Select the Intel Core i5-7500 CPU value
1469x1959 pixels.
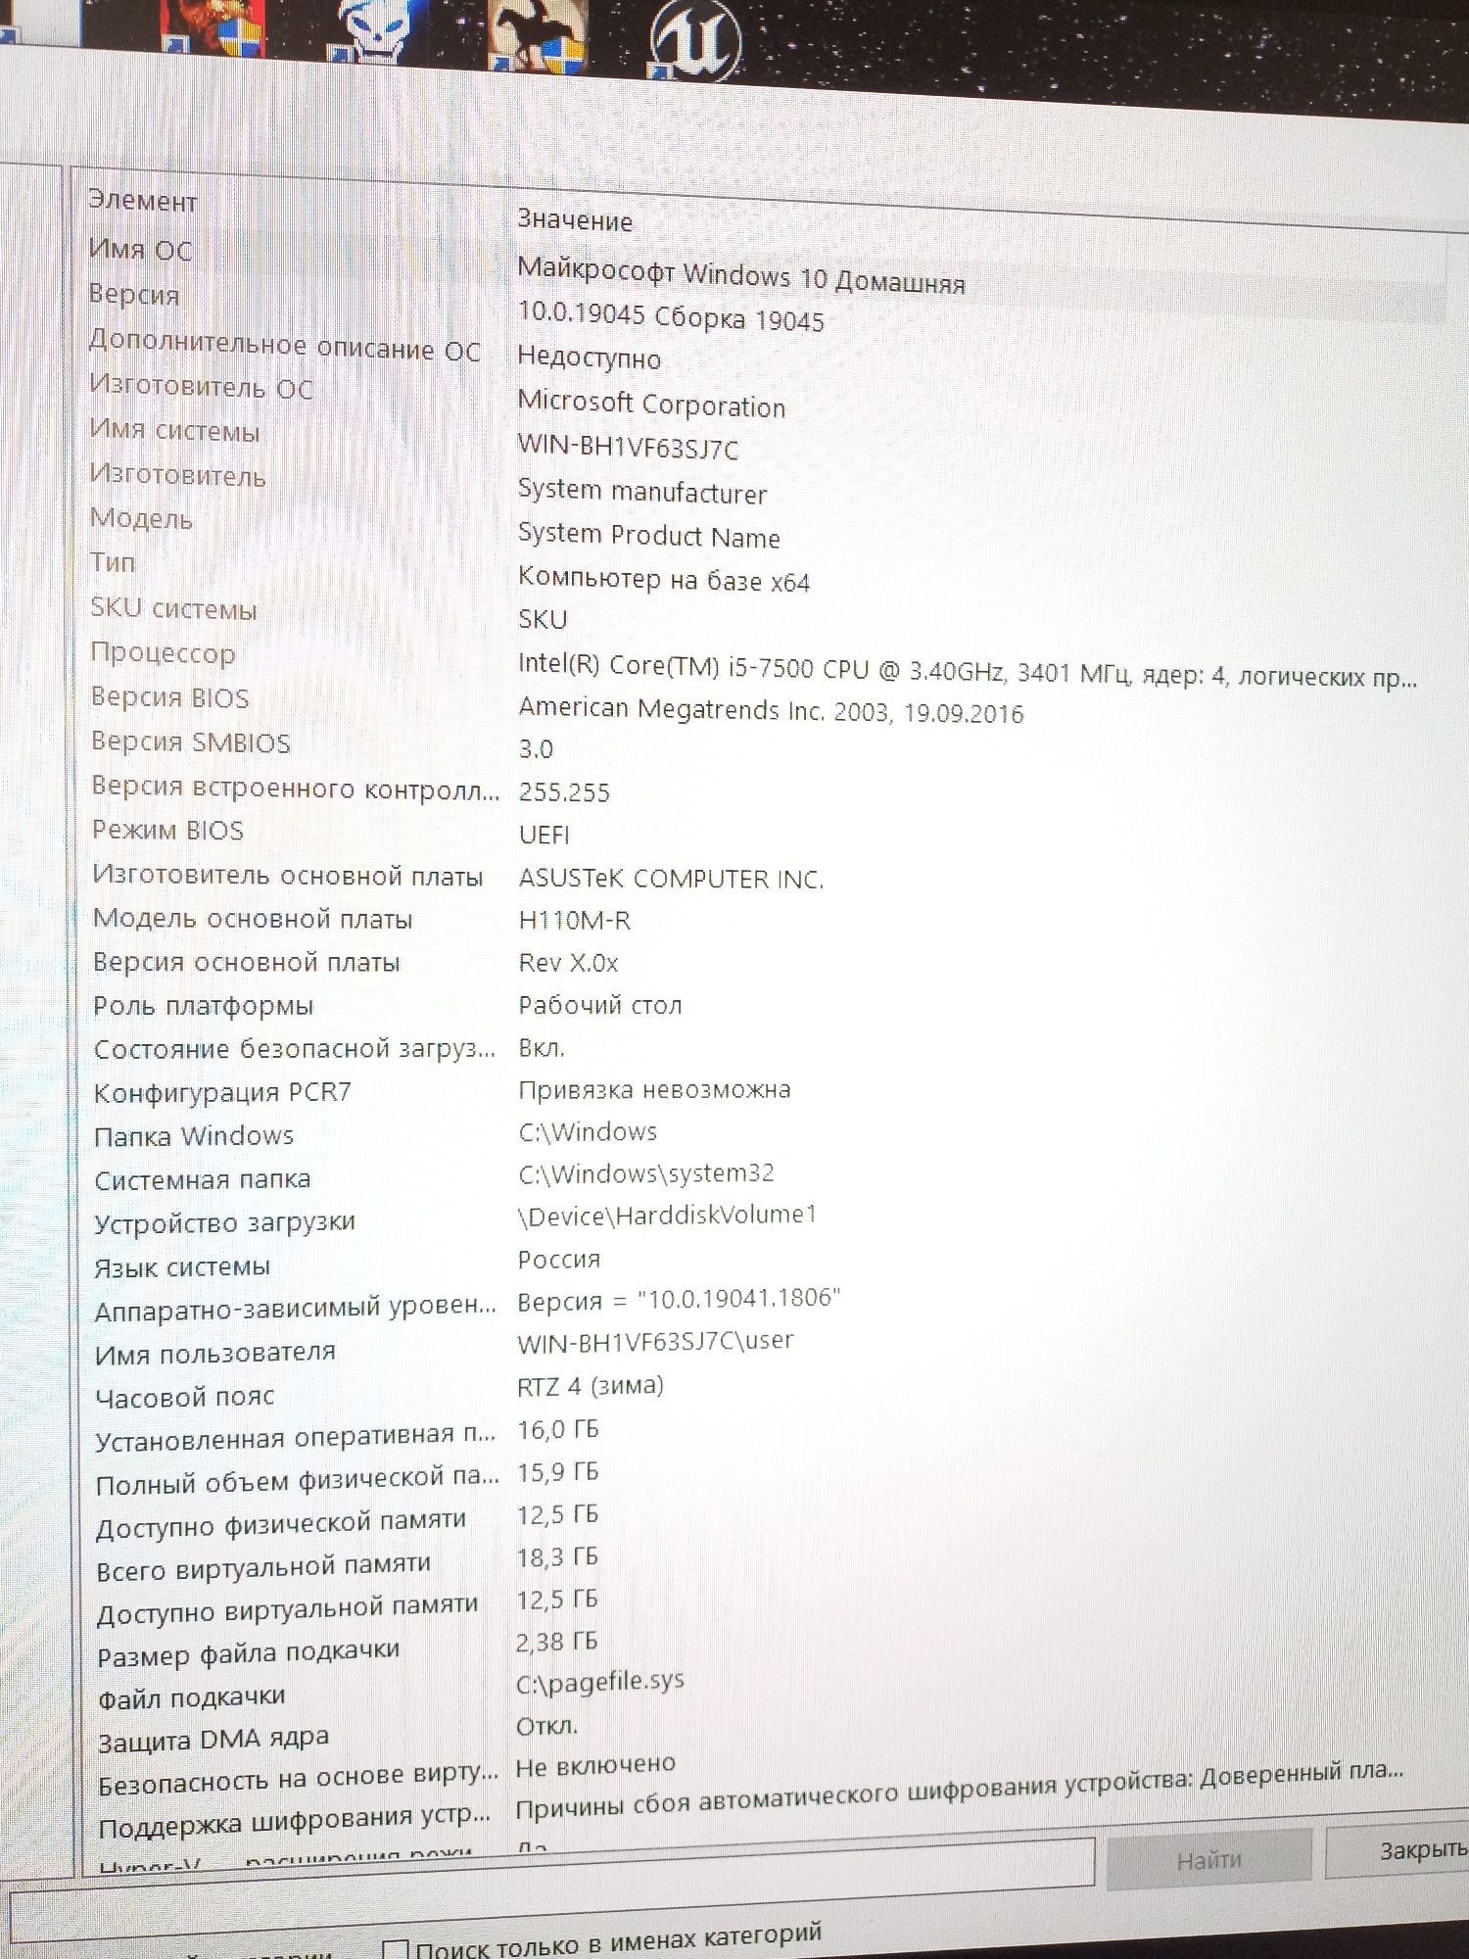(x=968, y=670)
